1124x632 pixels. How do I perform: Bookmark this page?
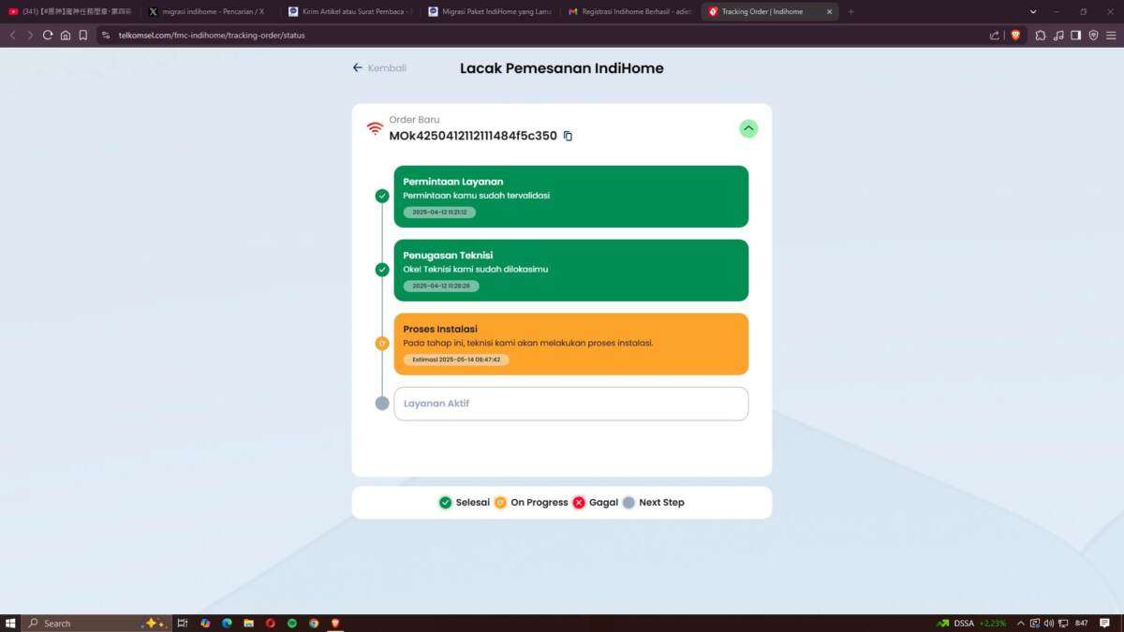tap(83, 35)
